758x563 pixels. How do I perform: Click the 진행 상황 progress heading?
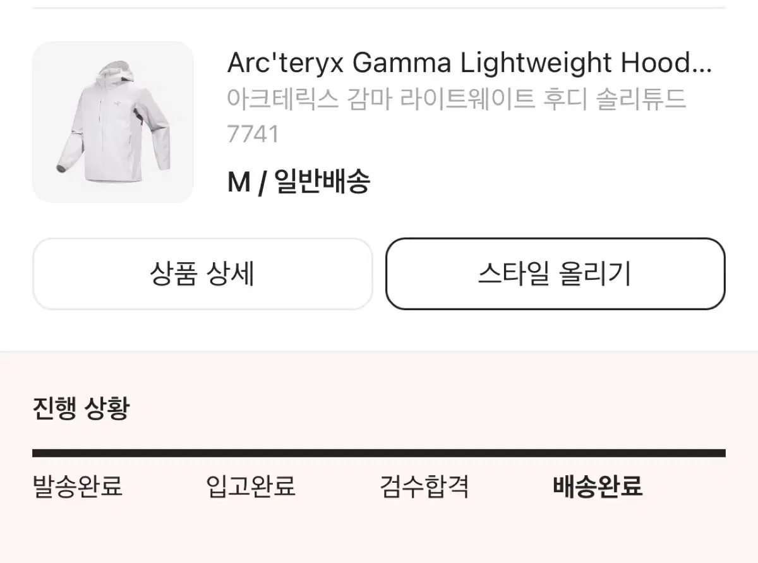81,408
